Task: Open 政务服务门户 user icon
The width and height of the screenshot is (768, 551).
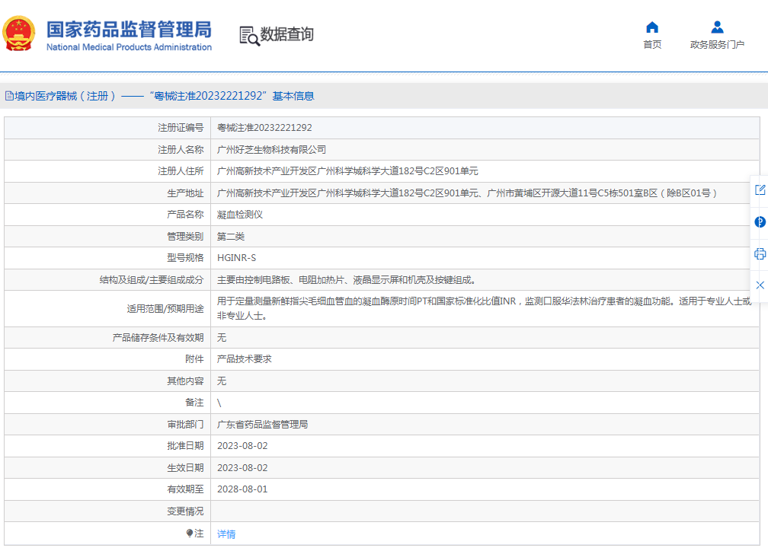Action: coord(717,27)
